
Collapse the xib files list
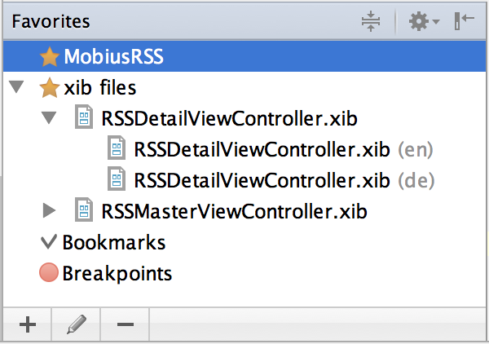pos(15,88)
